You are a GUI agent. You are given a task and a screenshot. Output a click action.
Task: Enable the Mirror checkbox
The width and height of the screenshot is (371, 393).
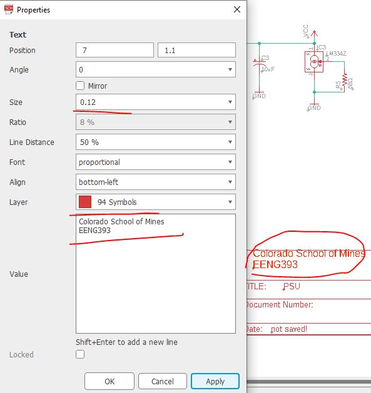coord(80,86)
